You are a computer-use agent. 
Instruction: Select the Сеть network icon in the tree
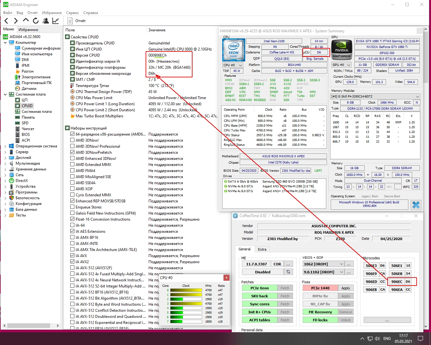pyautogui.click(x=11, y=175)
